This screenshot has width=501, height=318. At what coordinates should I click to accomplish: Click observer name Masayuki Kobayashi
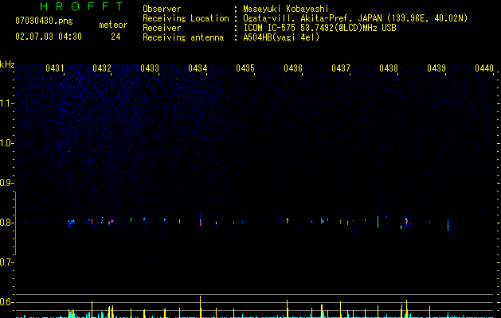[286, 9]
